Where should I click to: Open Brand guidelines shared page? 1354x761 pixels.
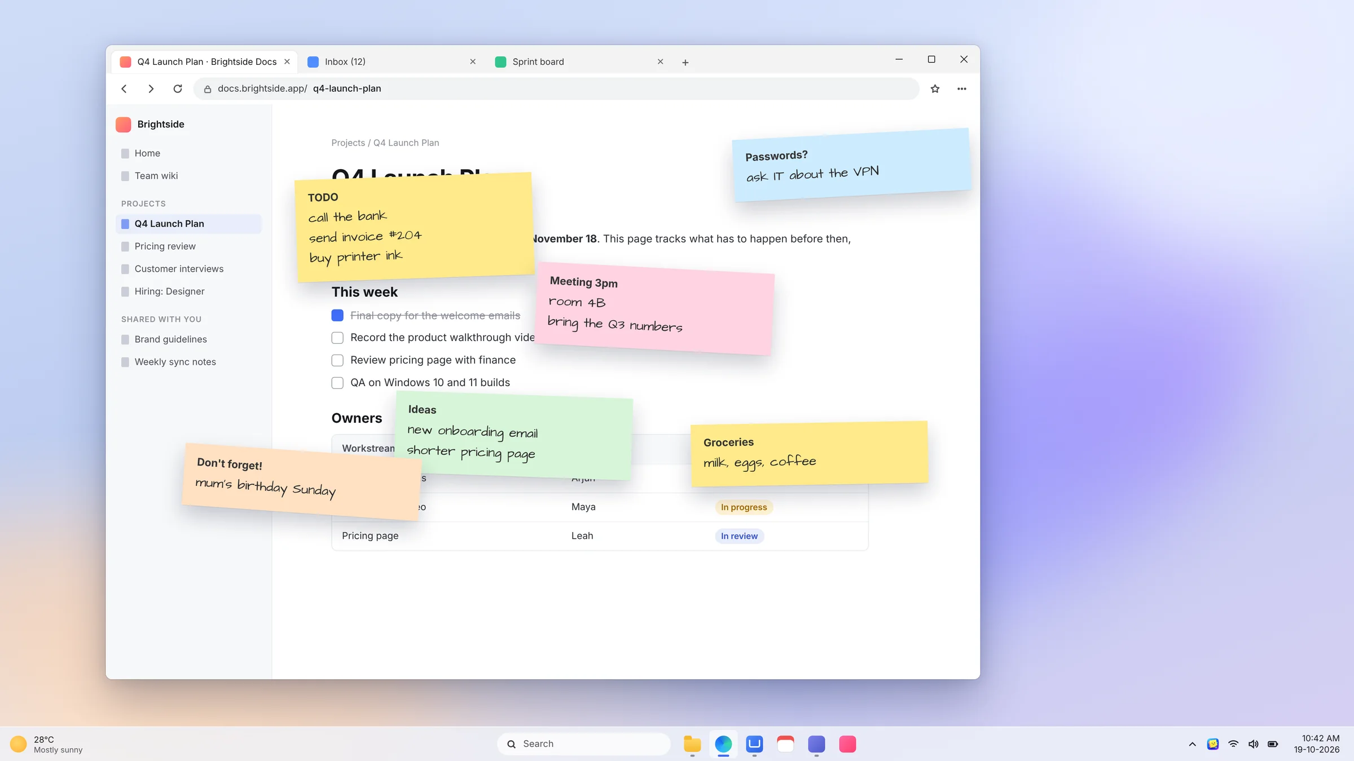click(188, 339)
